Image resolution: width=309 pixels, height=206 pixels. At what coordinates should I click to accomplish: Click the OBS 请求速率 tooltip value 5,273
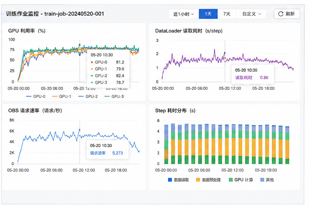click(117, 153)
